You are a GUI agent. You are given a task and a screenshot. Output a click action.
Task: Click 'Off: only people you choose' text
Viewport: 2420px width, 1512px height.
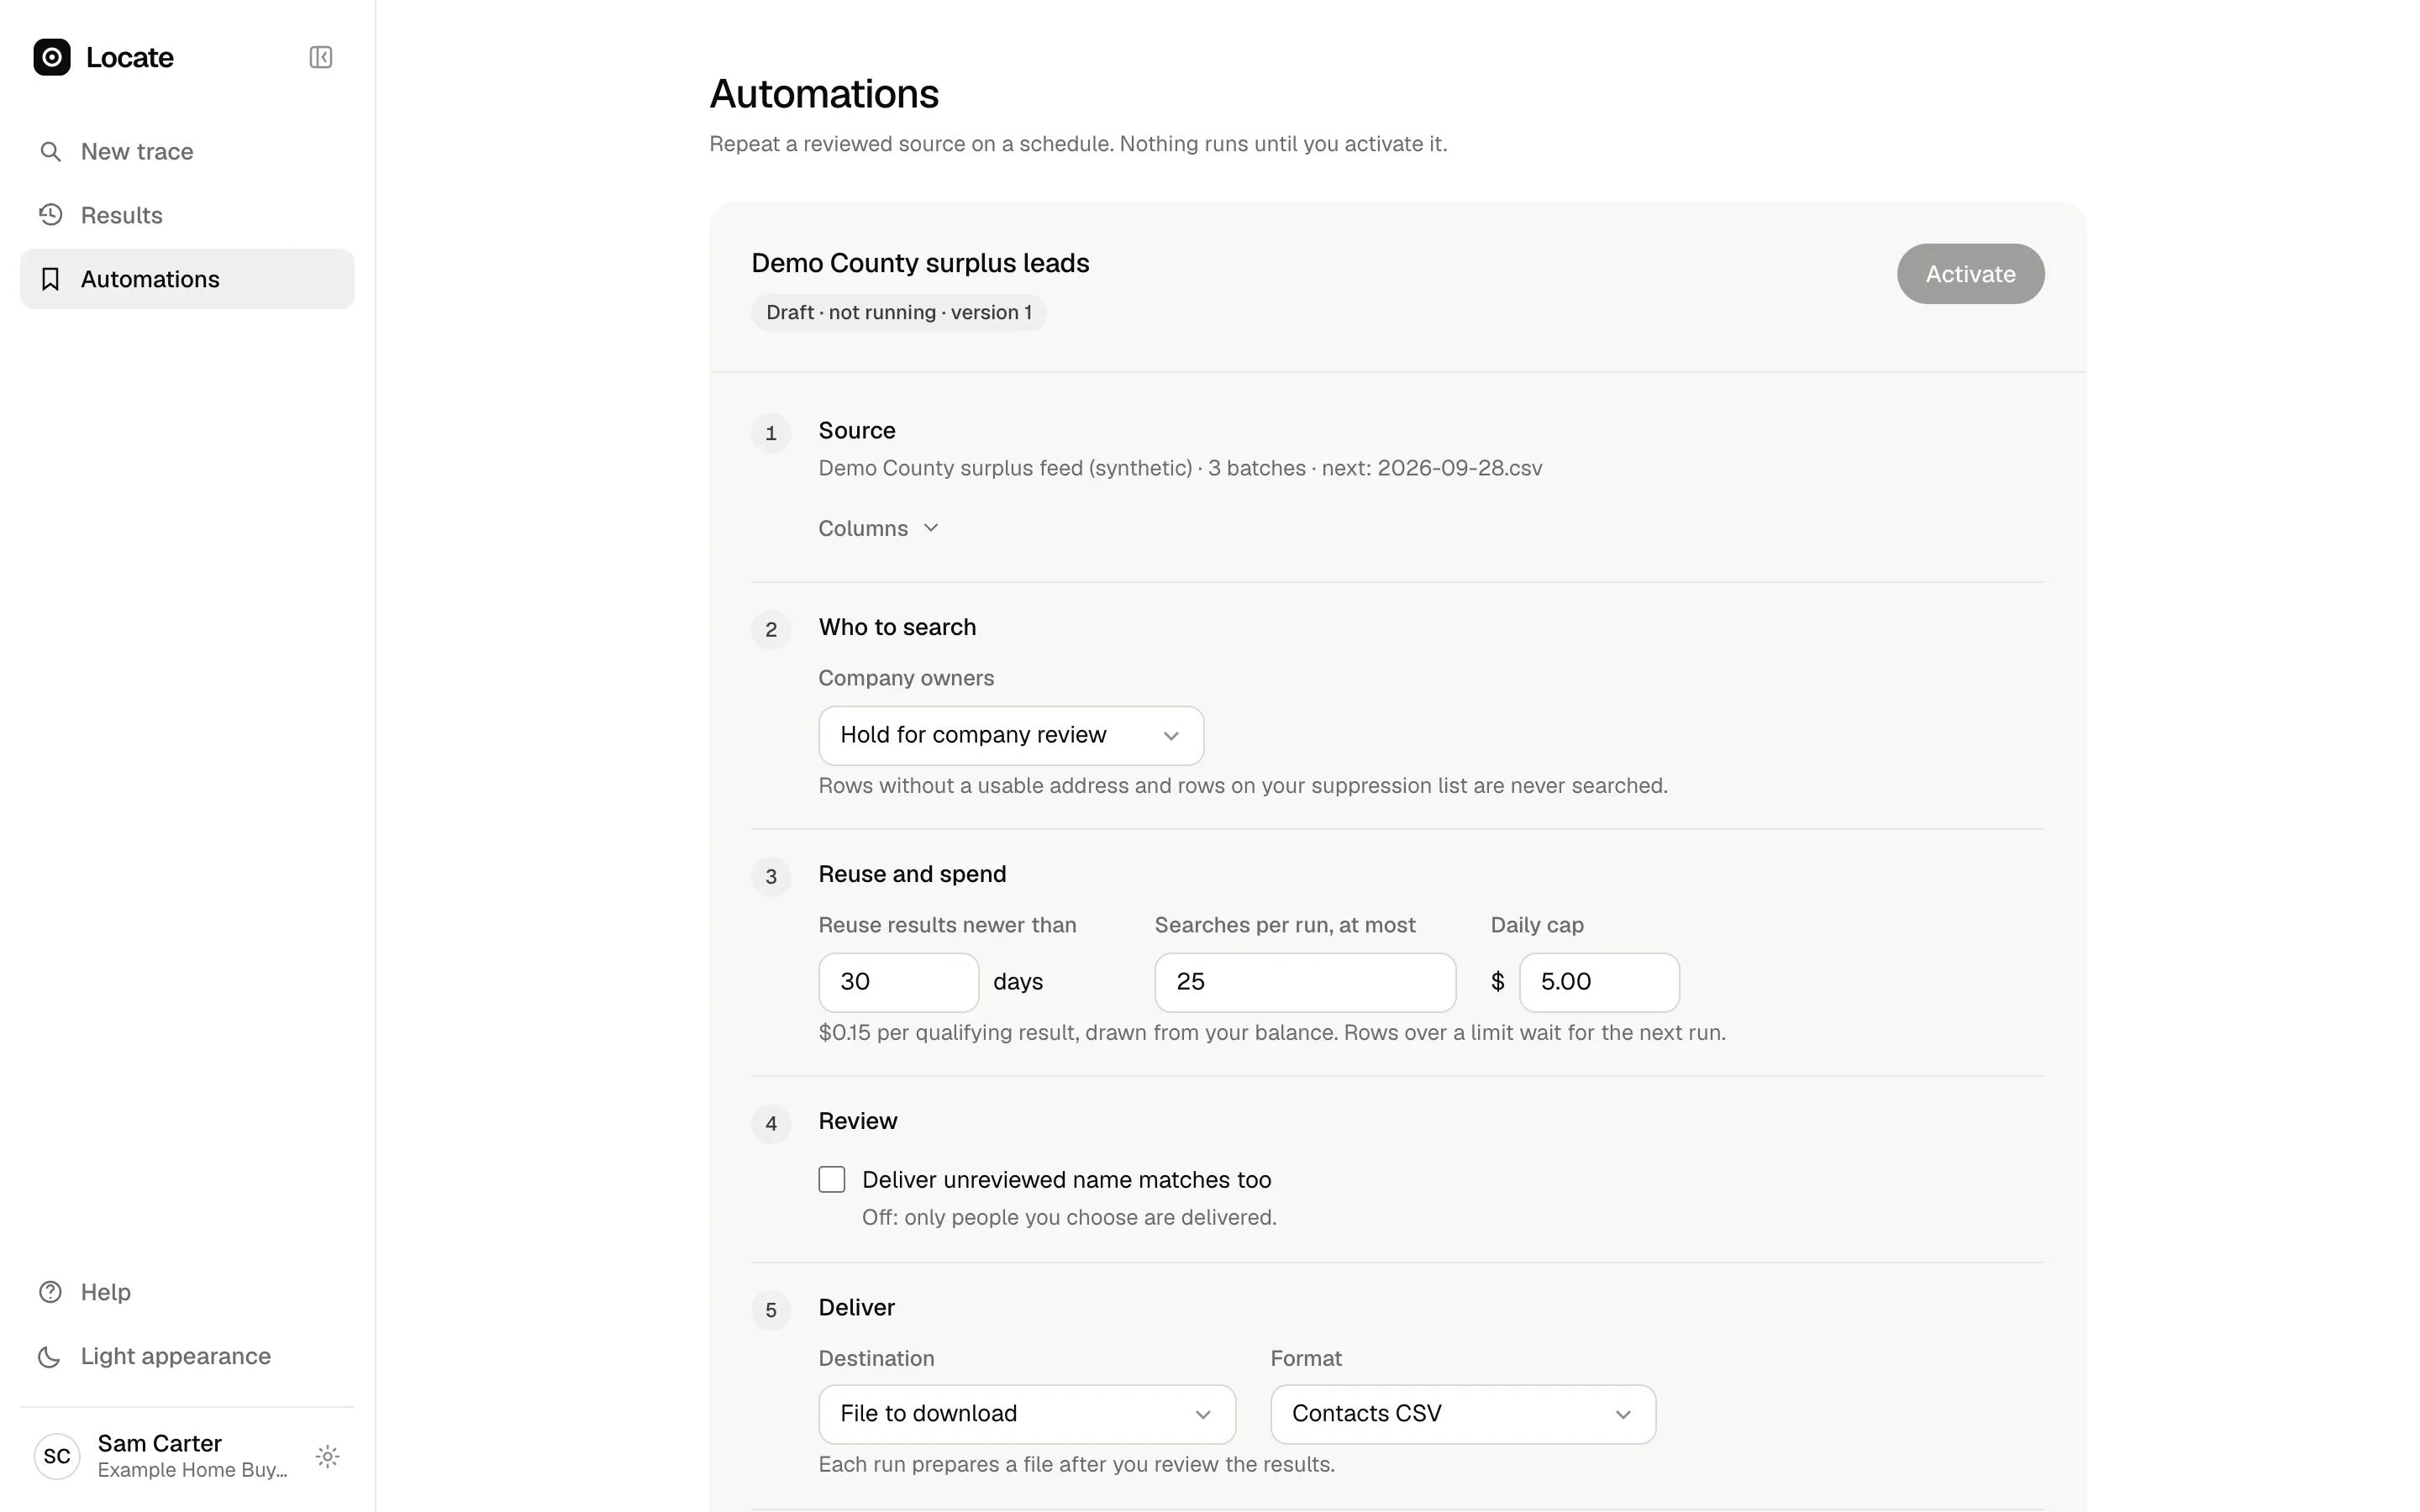(1069, 1217)
